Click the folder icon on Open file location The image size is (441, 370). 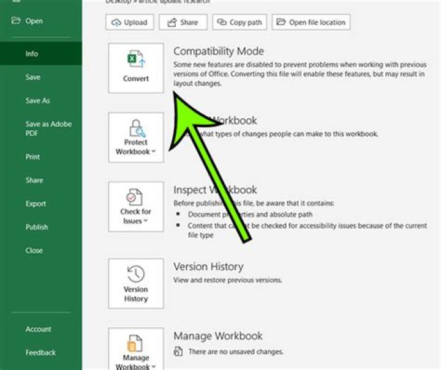click(x=281, y=22)
